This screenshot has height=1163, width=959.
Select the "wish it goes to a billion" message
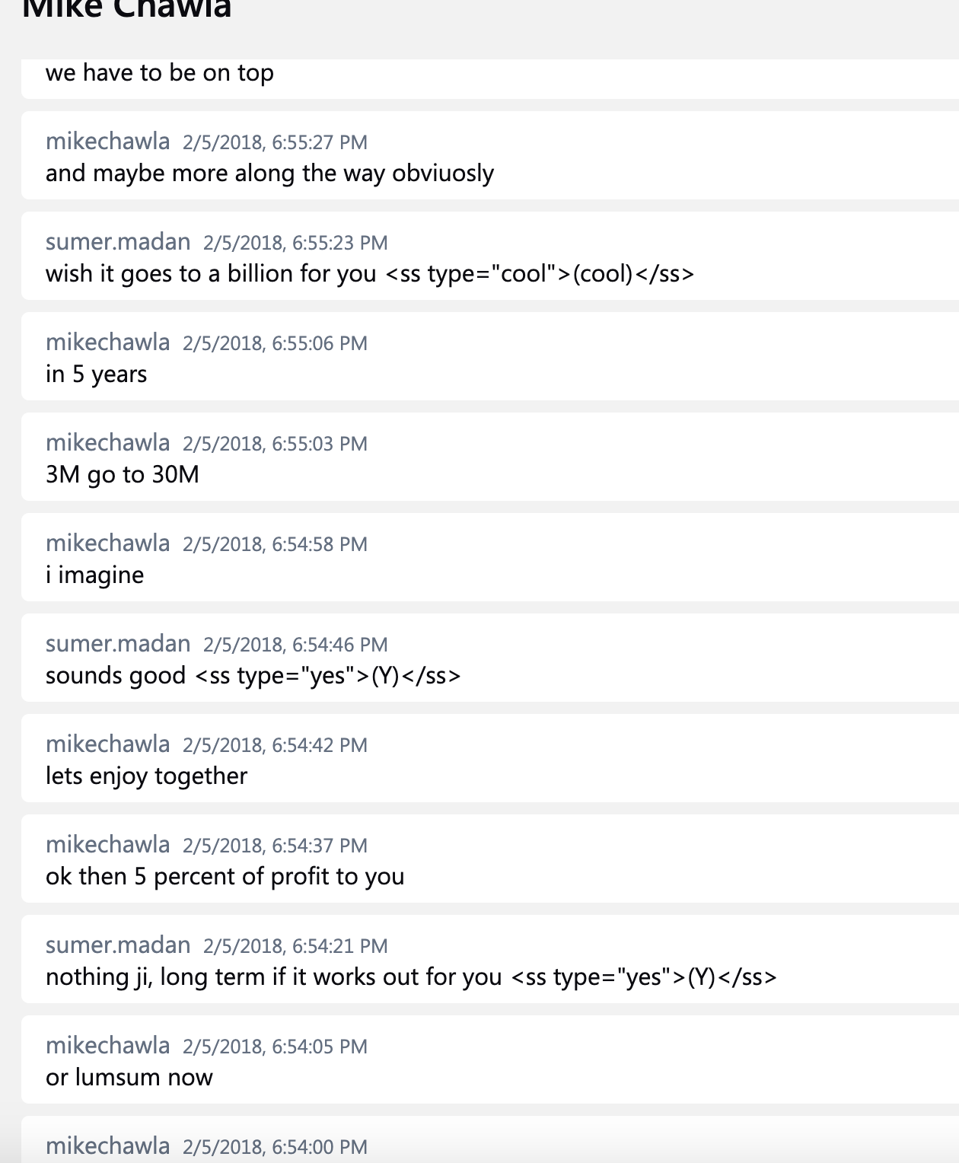[370, 274]
